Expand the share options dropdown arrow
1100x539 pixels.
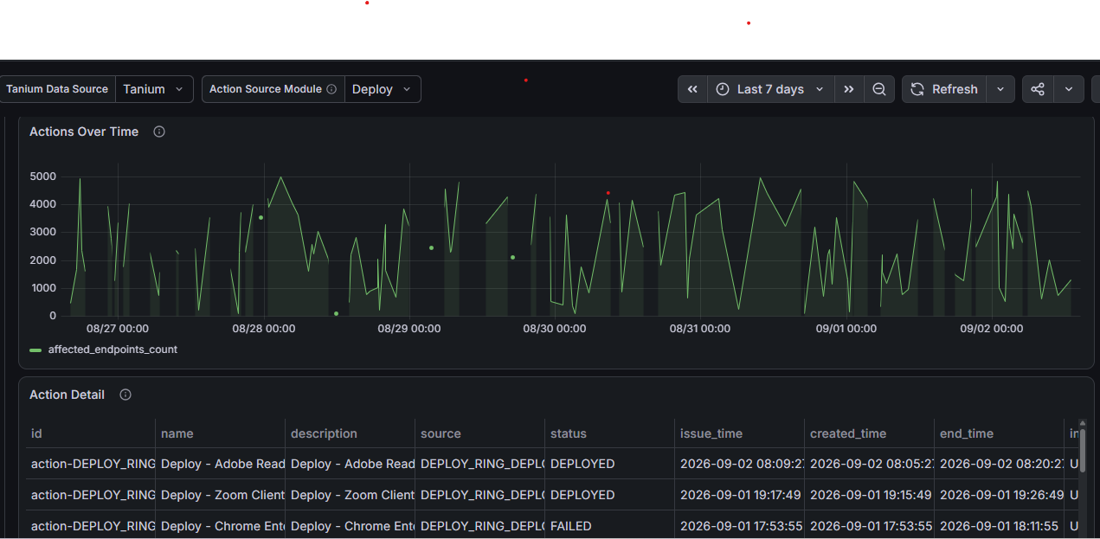pos(1069,89)
